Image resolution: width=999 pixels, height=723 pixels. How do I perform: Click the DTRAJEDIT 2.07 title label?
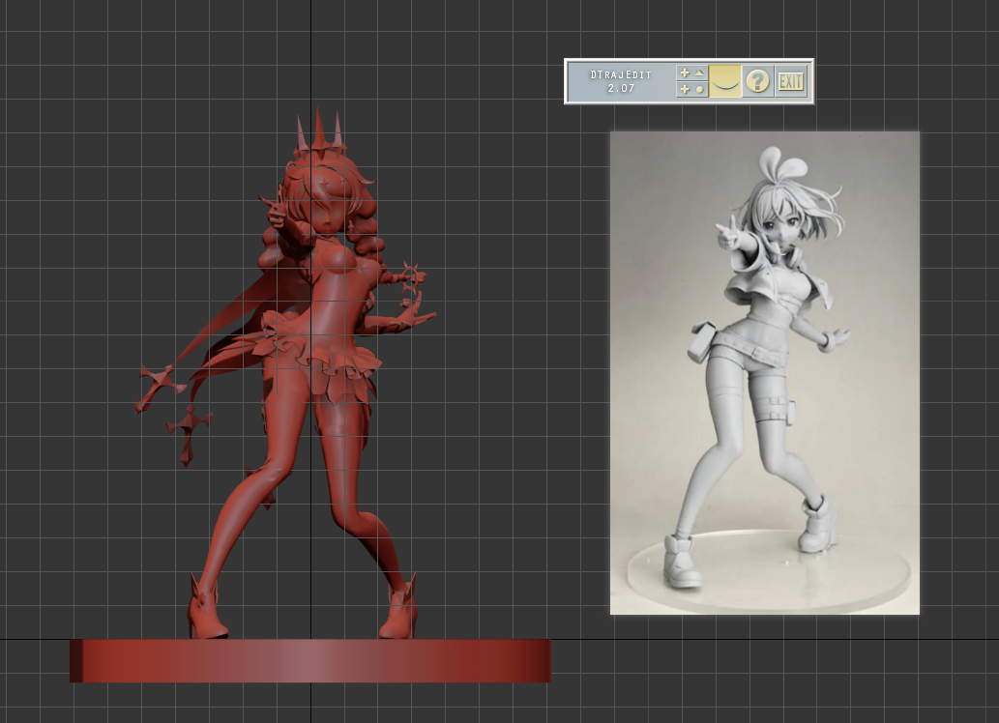[x=619, y=81]
